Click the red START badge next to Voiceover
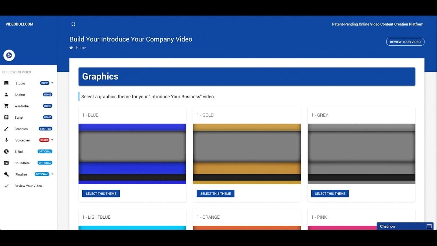The width and height of the screenshot is (437, 246). point(44,140)
